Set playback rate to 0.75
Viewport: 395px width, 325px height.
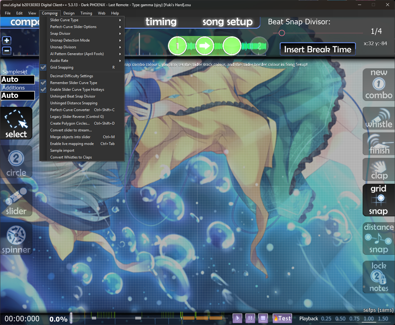(x=355, y=319)
